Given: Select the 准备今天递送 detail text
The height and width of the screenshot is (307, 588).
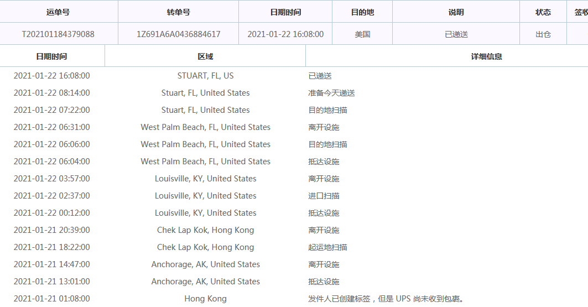Looking at the screenshot, I should [x=331, y=93].
